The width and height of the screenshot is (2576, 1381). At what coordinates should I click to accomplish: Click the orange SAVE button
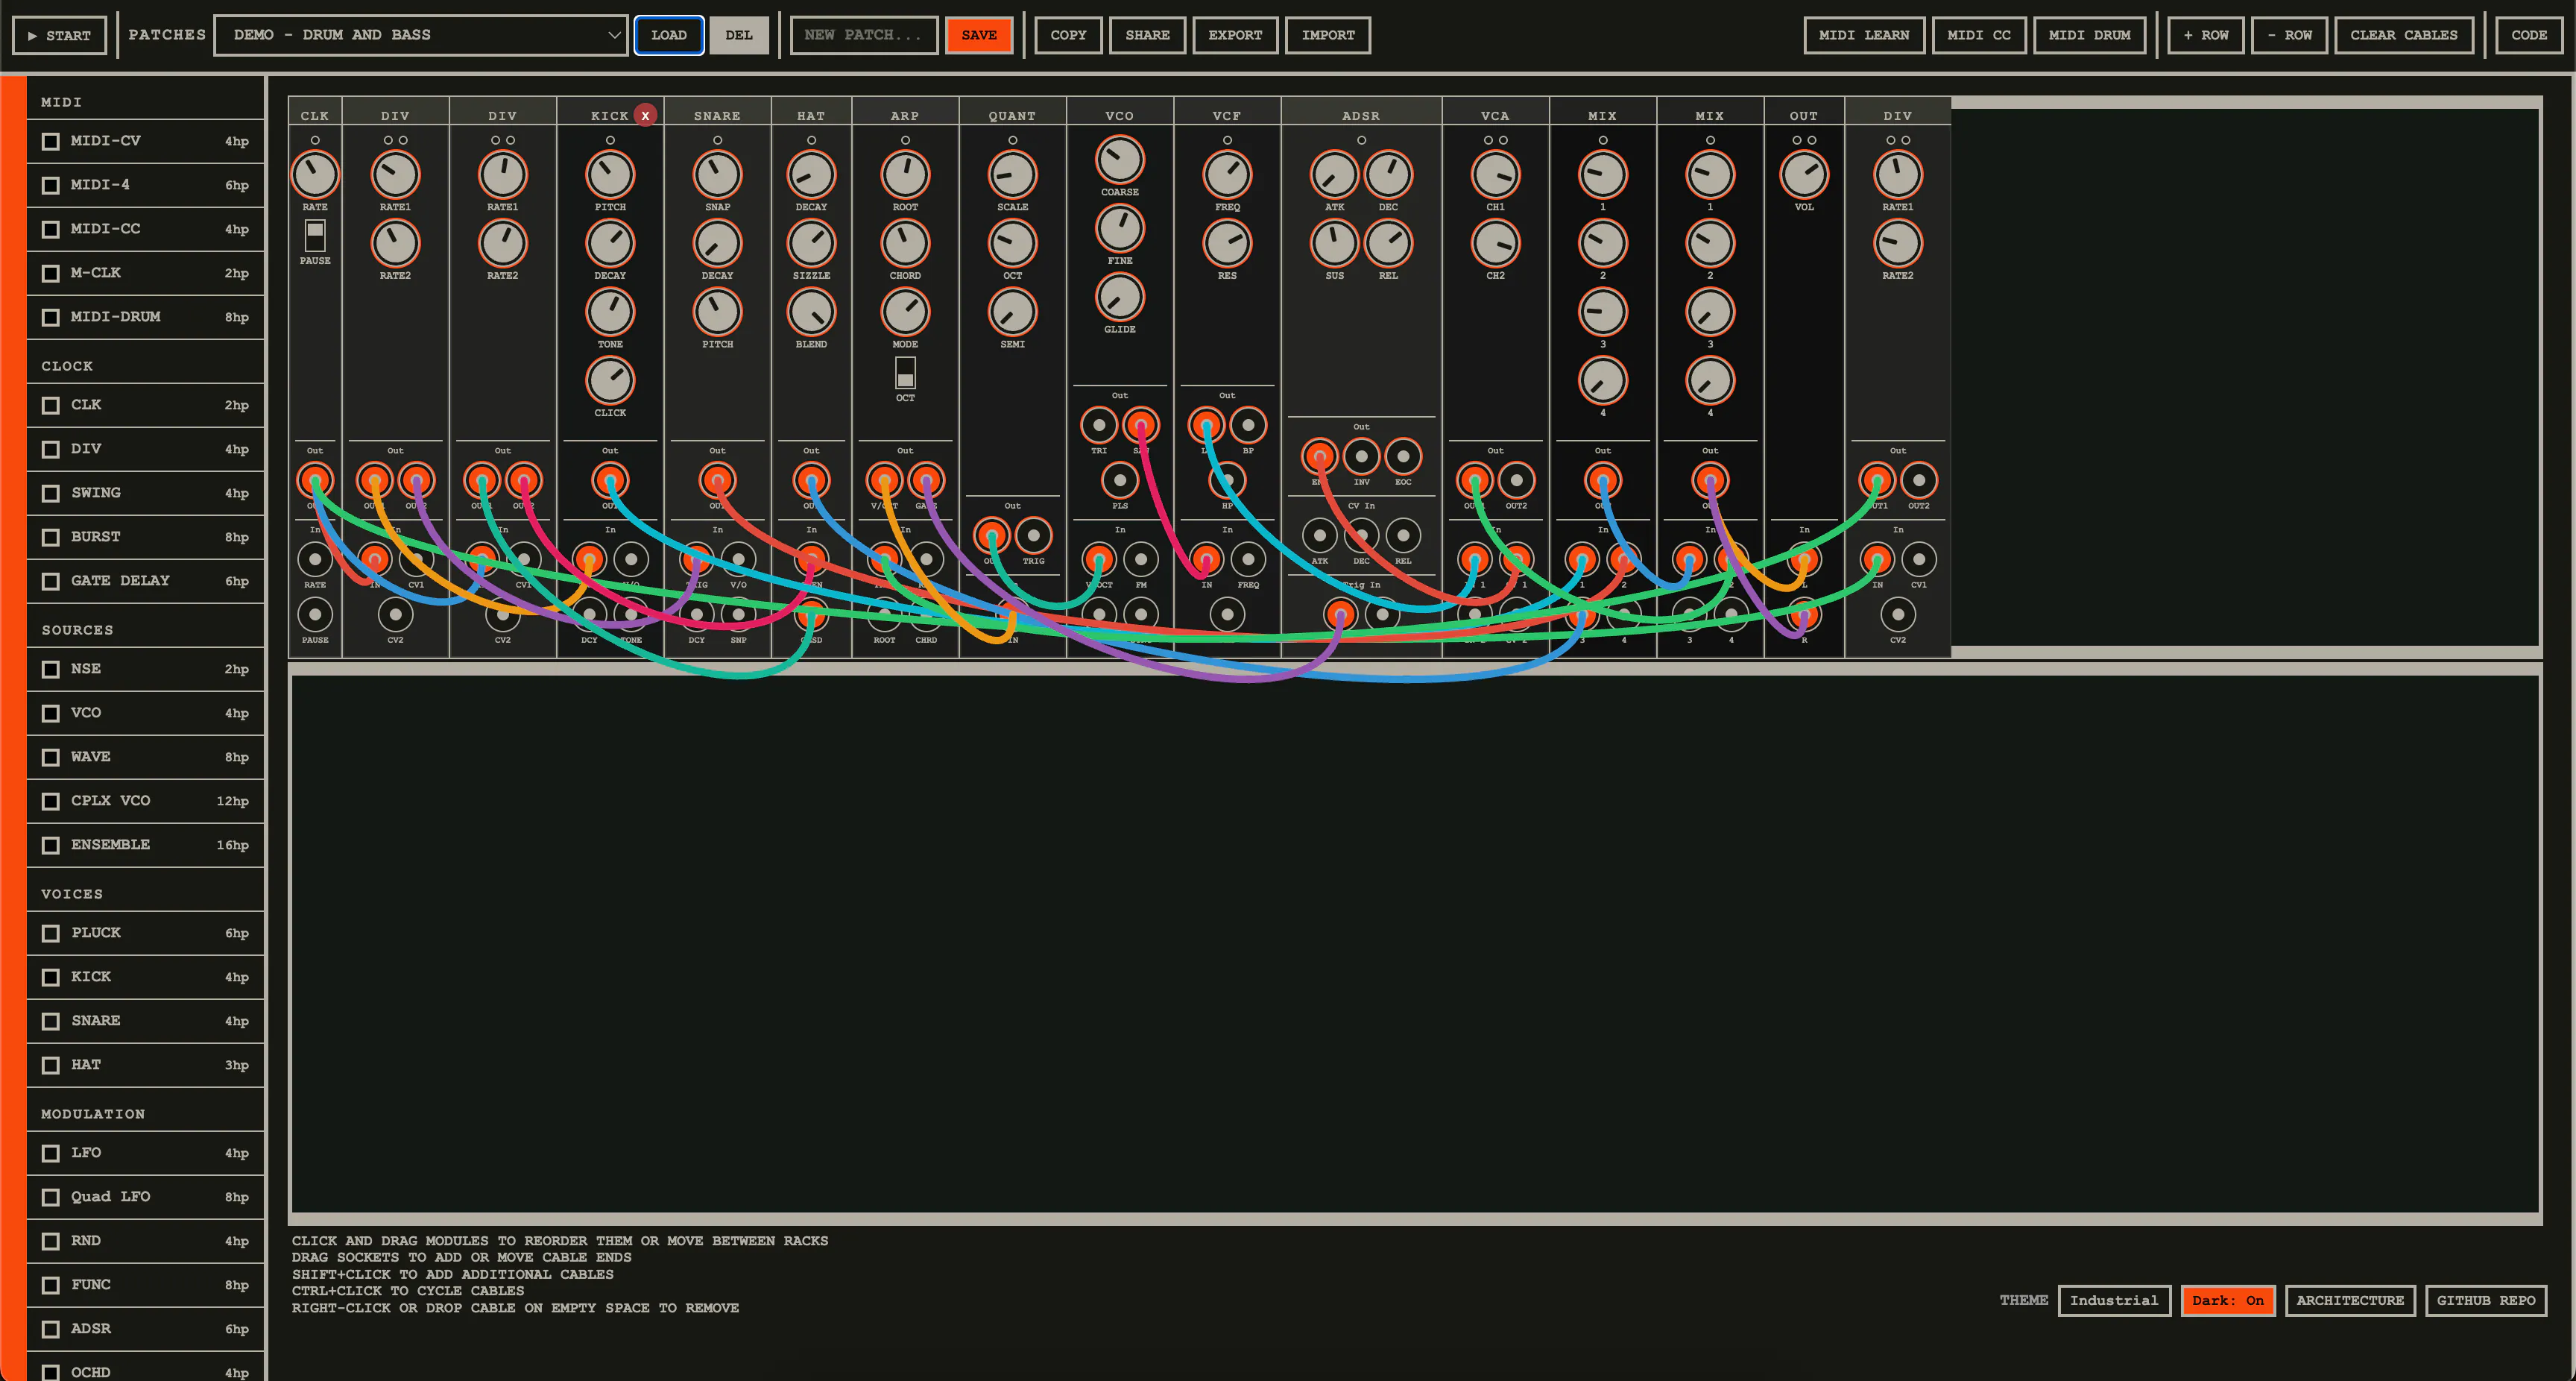(979, 35)
